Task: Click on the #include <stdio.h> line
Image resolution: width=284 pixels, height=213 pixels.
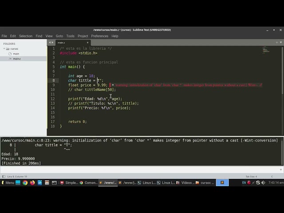Action: 79,53
